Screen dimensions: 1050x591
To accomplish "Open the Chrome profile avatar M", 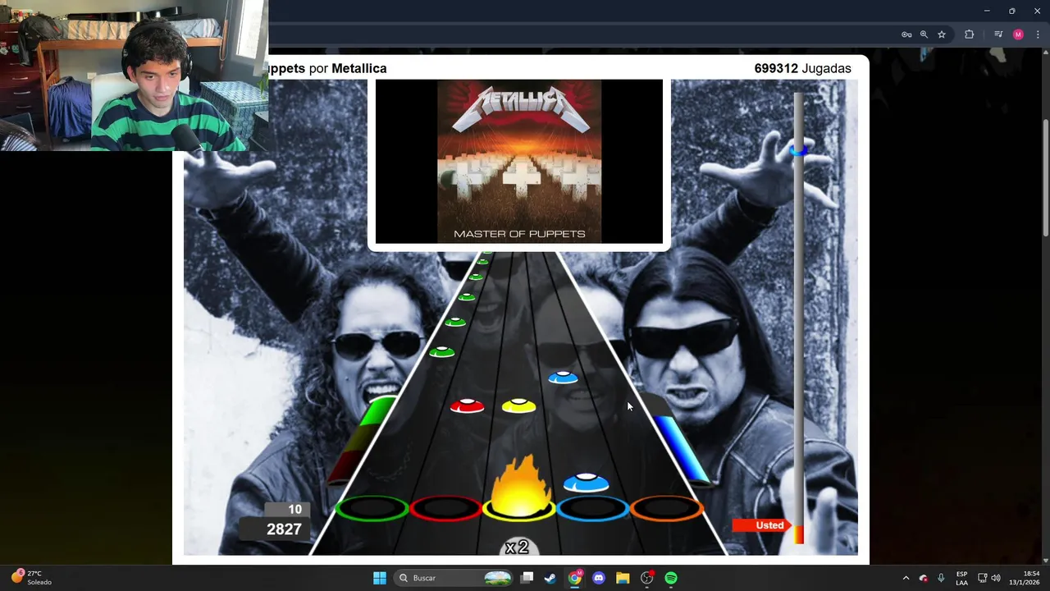I will [x=1018, y=34].
